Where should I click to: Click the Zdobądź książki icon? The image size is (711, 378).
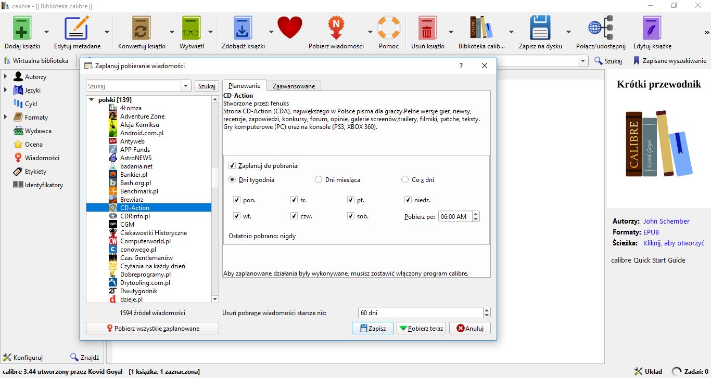[242, 28]
